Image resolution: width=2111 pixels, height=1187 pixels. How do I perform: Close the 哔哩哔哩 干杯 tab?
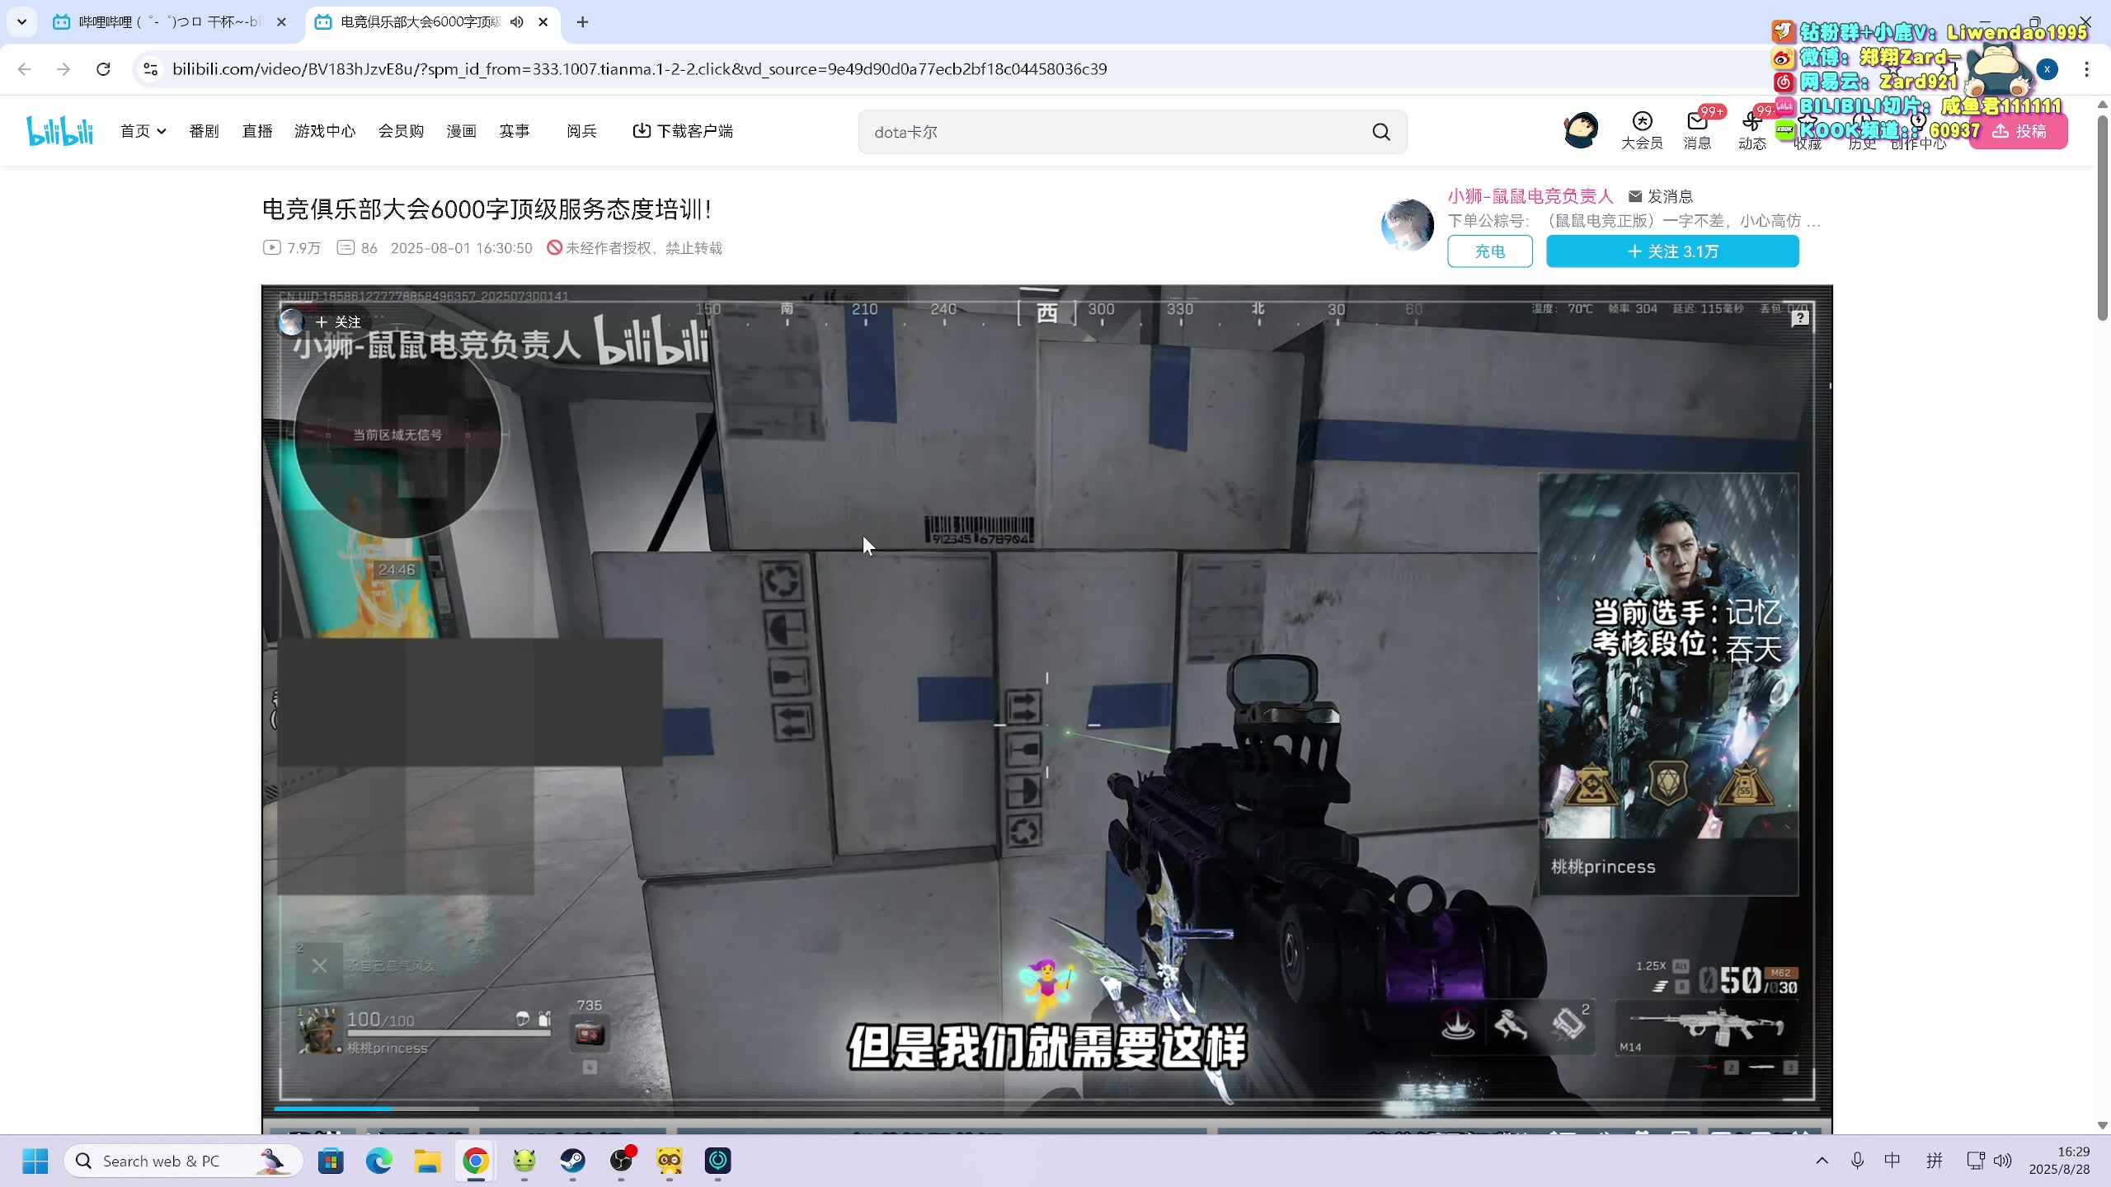(x=281, y=22)
